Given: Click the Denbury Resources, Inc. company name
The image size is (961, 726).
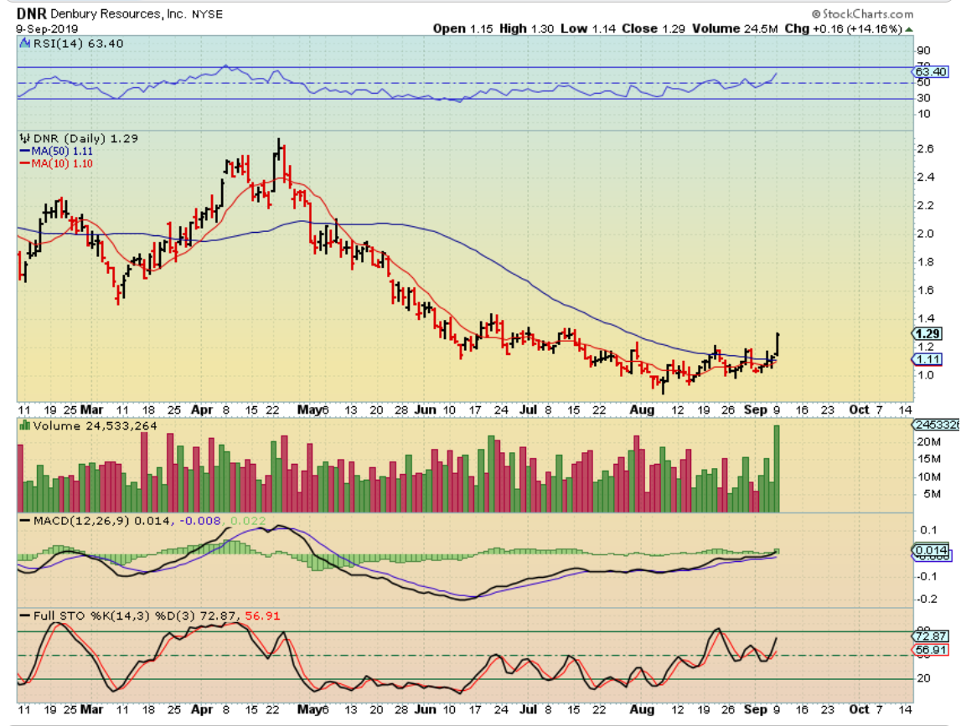Looking at the screenshot, I should 117,14.
